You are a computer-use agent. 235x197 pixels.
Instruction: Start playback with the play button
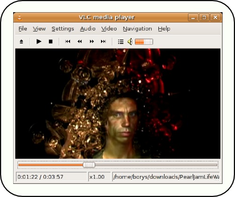(x=39, y=42)
